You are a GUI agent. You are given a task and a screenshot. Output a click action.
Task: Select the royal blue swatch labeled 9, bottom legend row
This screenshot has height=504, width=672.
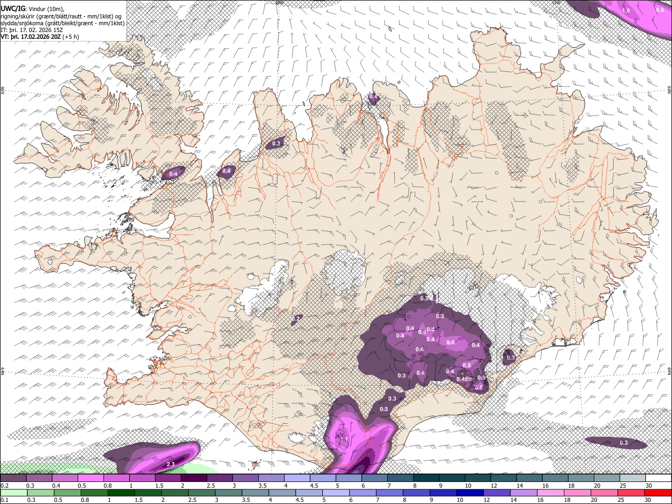click(x=443, y=492)
